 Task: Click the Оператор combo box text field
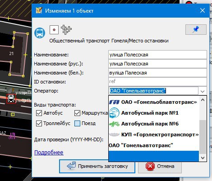[x=153, y=91]
